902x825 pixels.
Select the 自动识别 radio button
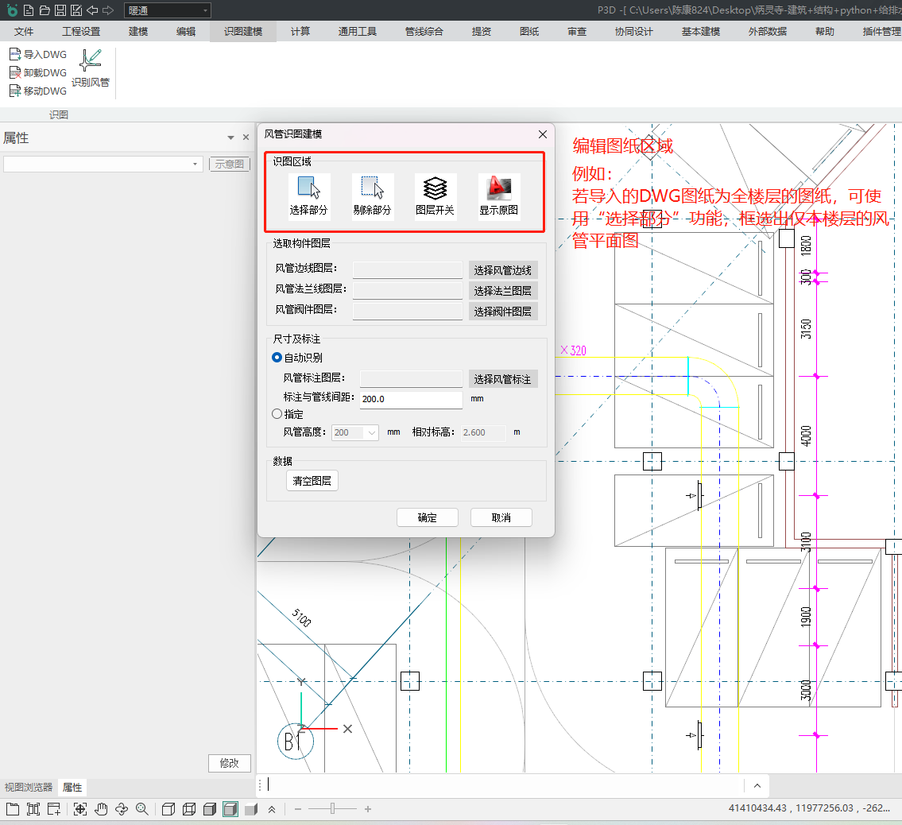pyautogui.click(x=277, y=358)
